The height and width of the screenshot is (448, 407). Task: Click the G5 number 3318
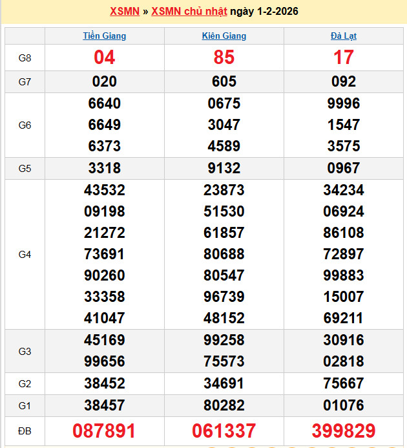click(105, 168)
